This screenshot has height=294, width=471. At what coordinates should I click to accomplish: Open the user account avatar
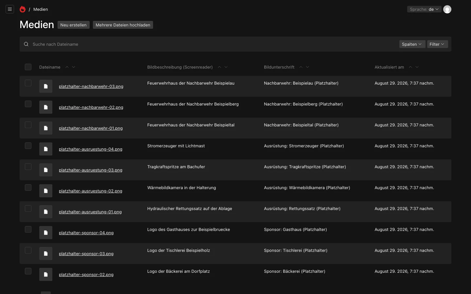click(447, 9)
